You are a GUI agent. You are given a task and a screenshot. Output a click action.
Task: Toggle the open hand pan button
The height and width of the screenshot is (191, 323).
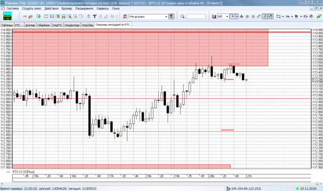pos(271,17)
